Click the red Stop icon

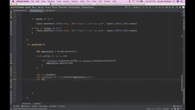pyautogui.click(x=163, y=7)
